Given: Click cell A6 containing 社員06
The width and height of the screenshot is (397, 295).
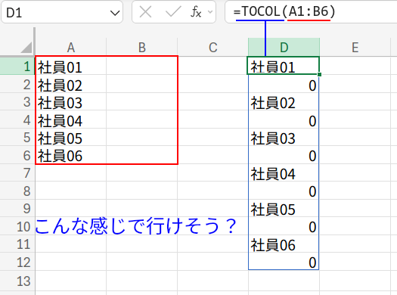Looking at the screenshot, I should (x=71, y=155).
